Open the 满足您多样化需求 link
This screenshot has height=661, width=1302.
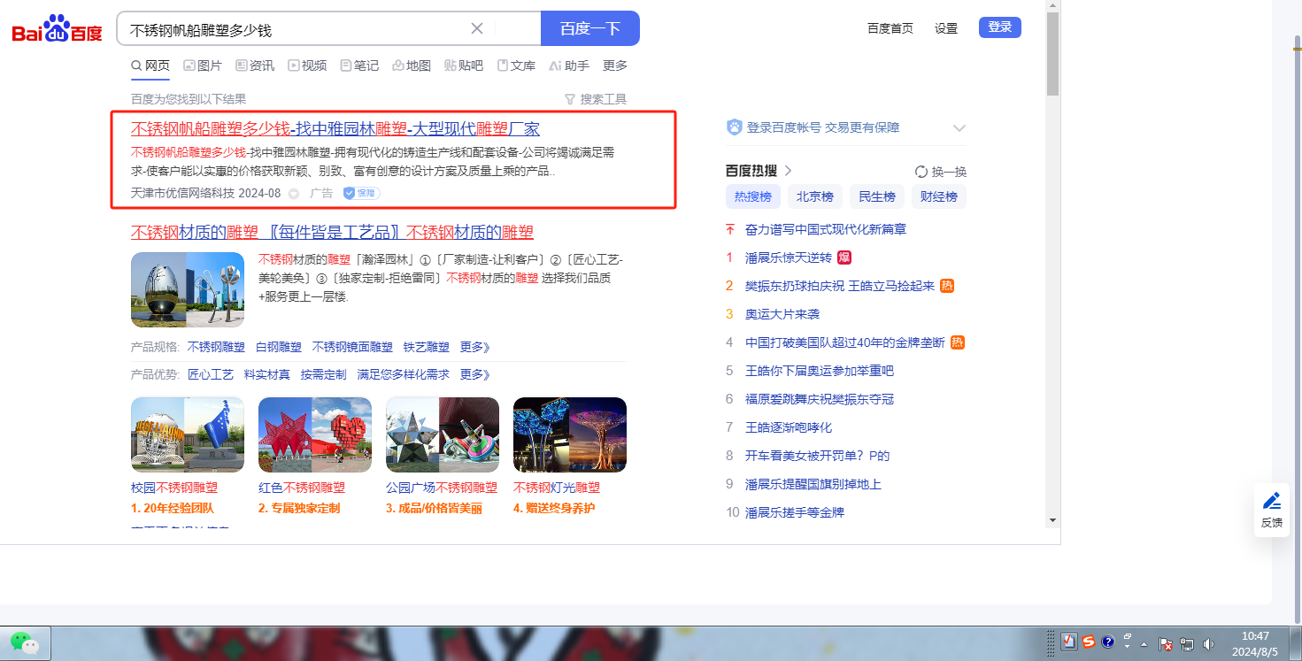404,374
